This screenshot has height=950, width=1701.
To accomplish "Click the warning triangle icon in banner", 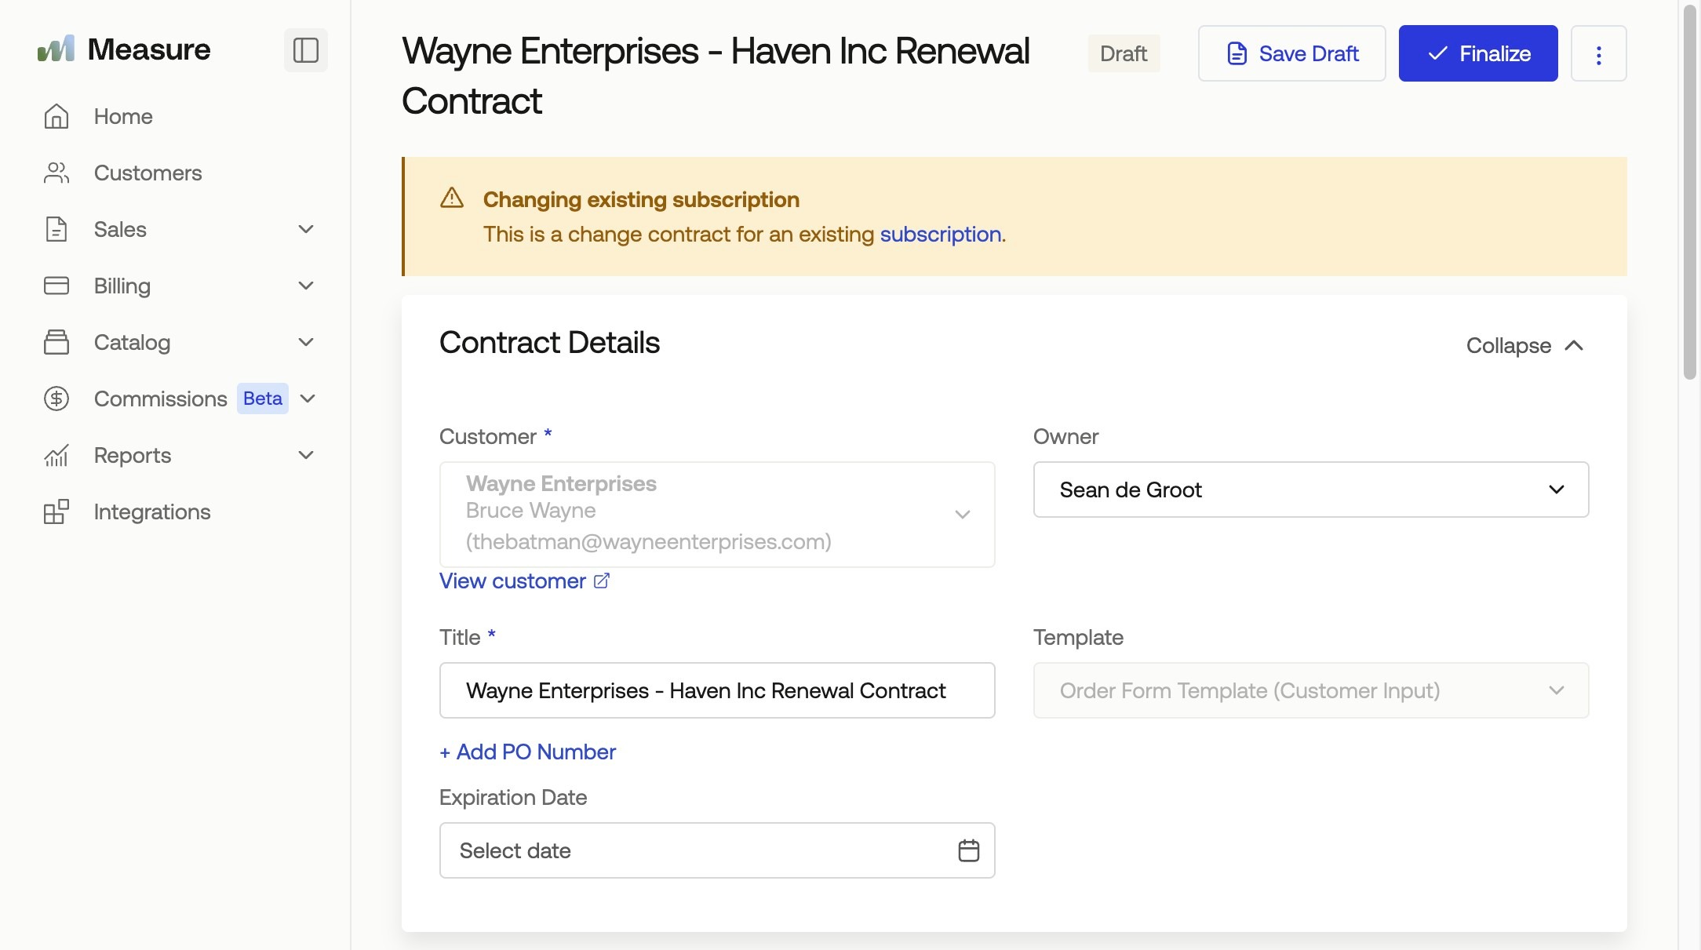I will tap(452, 198).
